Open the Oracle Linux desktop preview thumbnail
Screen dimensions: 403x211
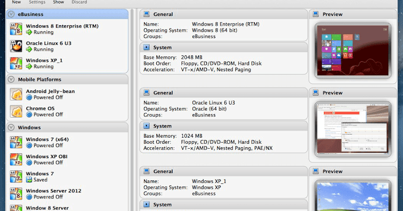353,129
